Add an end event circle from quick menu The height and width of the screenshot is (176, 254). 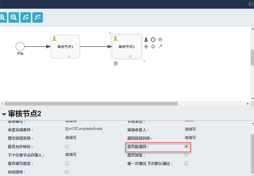click(153, 40)
